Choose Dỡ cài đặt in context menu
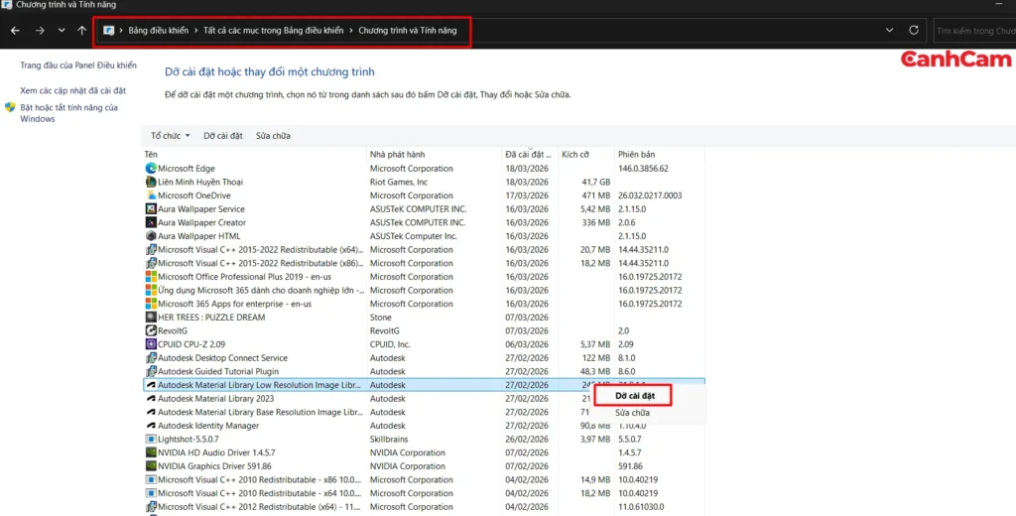1016x516 pixels. (633, 395)
